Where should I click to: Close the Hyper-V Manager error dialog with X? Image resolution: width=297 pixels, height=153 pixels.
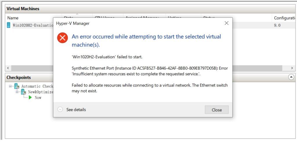pyautogui.click(x=227, y=23)
